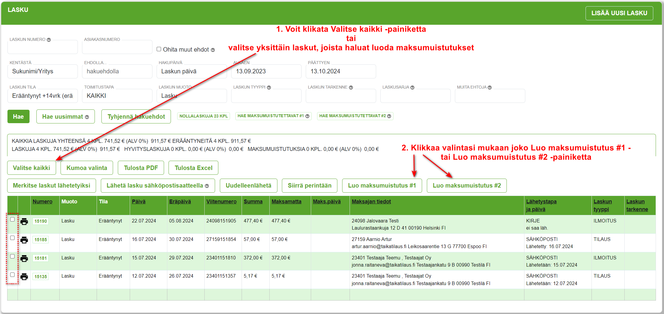Sort table by Laskun tarkenne column

(637, 205)
